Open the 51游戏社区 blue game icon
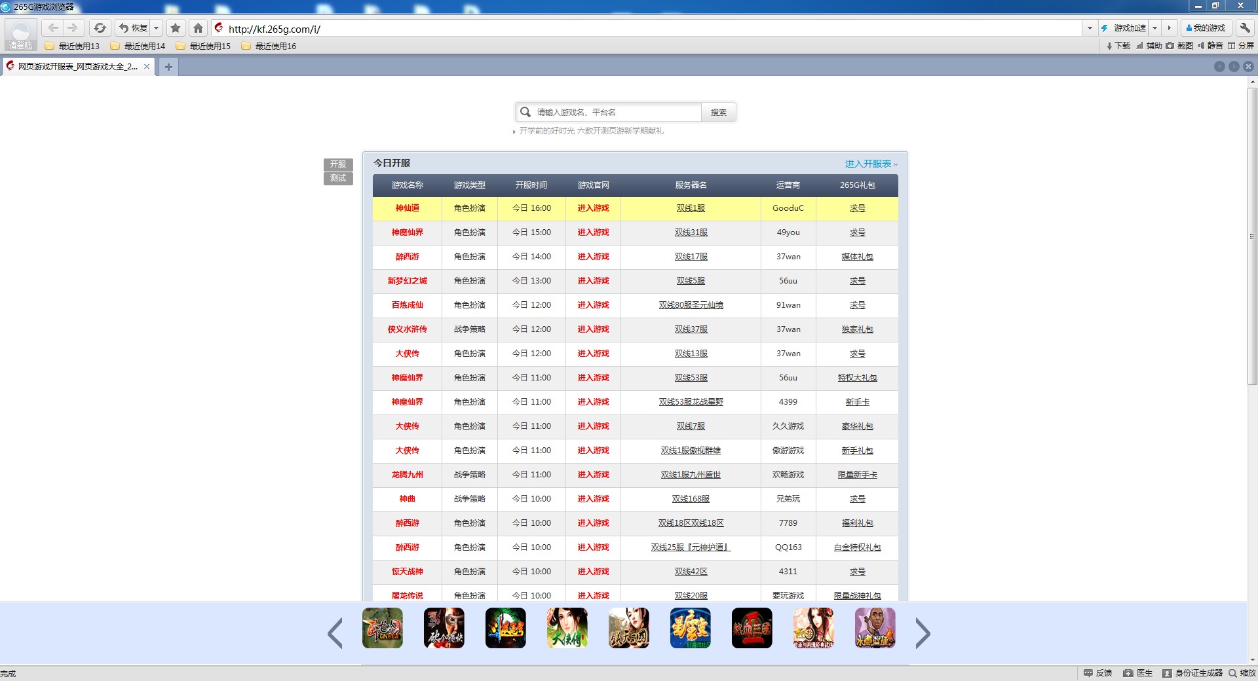The image size is (1258, 681). [691, 628]
